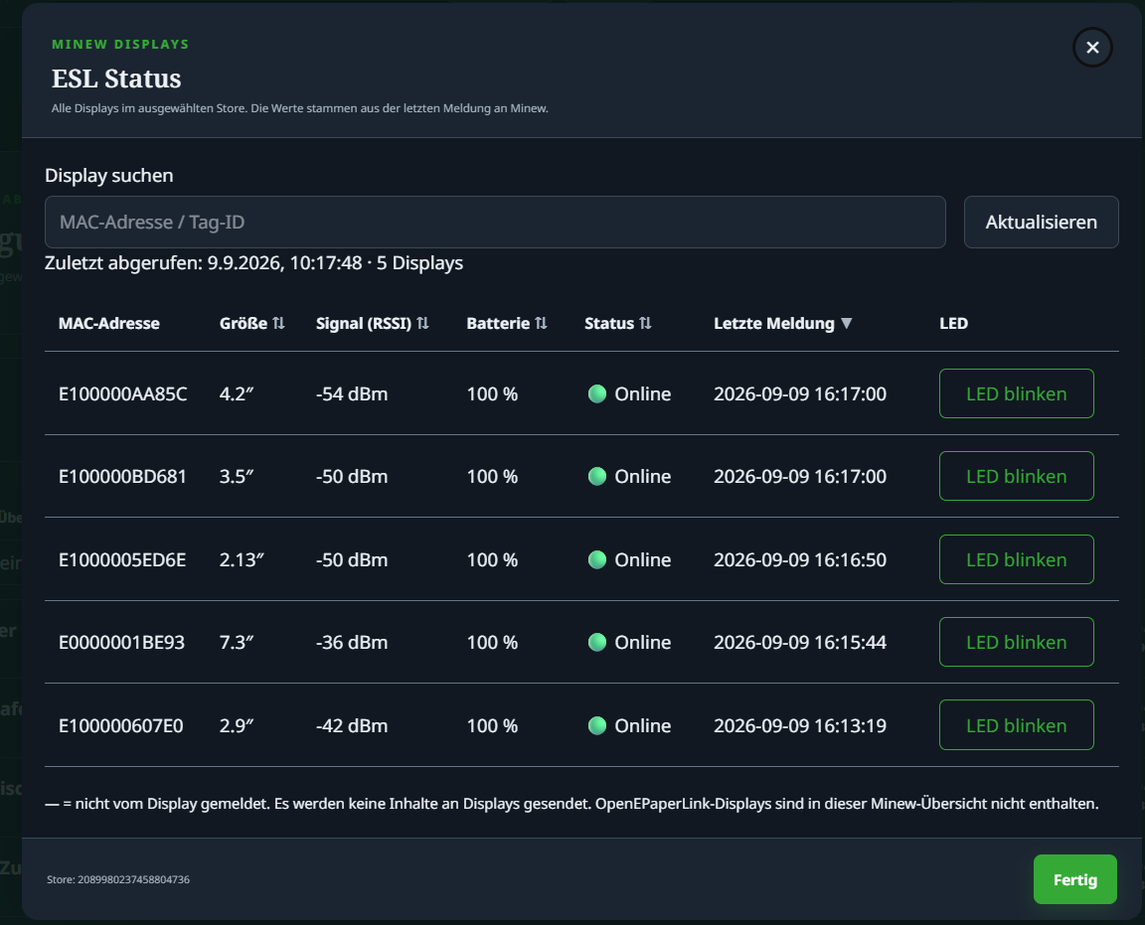This screenshot has height=925, width=1145.
Task: Click size value 4.2″
Action: [x=236, y=394]
